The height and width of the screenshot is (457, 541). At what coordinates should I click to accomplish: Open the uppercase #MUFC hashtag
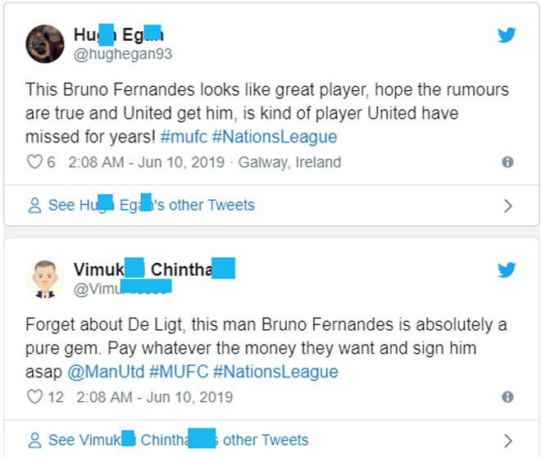(178, 372)
